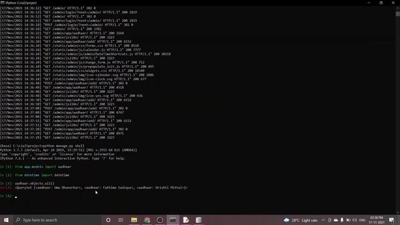Click the change_form.js log line
The image size is (400, 225).
[x=72, y=62]
